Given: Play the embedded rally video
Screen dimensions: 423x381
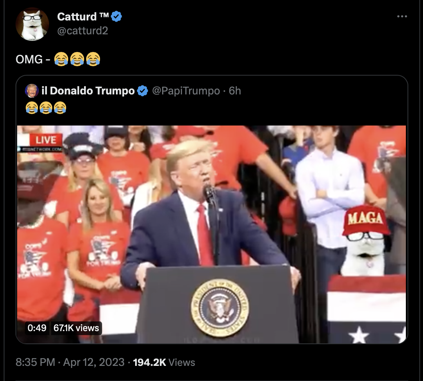Looking at the screenshot, I should pos(211,234).
